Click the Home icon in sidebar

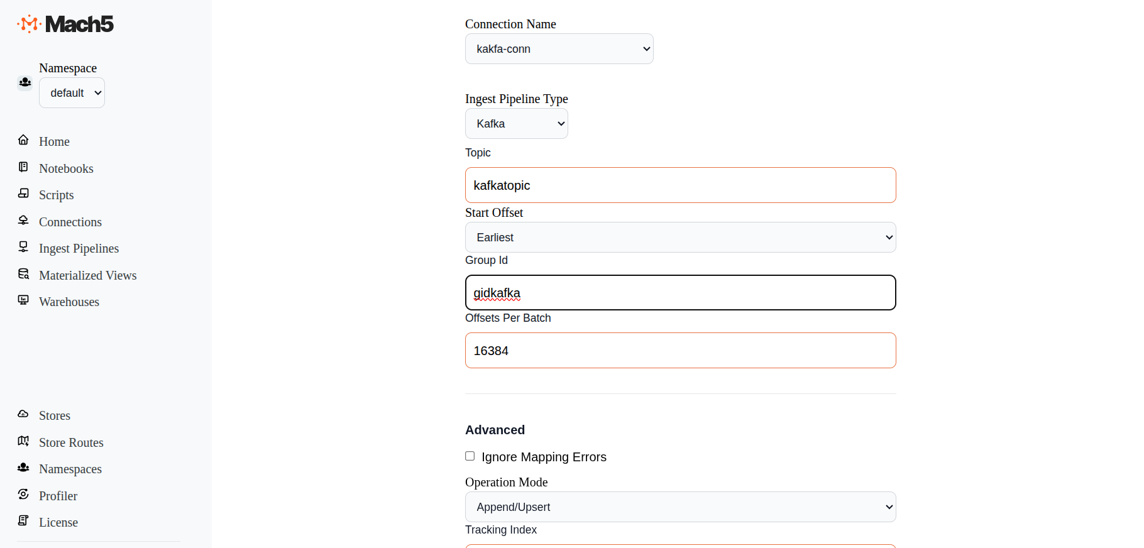23,140
